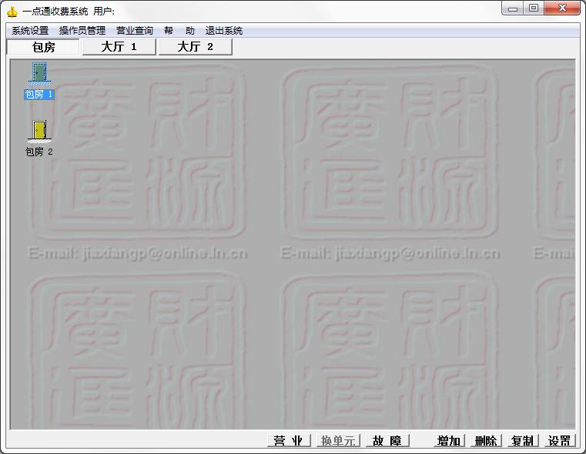Switch to the 包房 tab
Viewport: 586px width, 454px height.
click(43, 47)
